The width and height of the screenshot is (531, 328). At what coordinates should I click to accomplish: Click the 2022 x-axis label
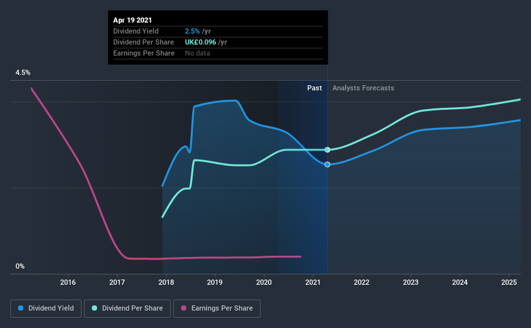362,282
